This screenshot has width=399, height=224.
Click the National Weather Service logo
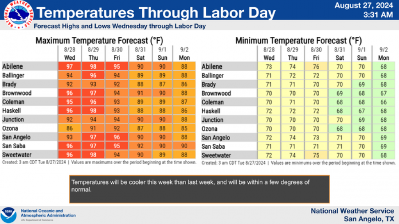coord(18,14)
